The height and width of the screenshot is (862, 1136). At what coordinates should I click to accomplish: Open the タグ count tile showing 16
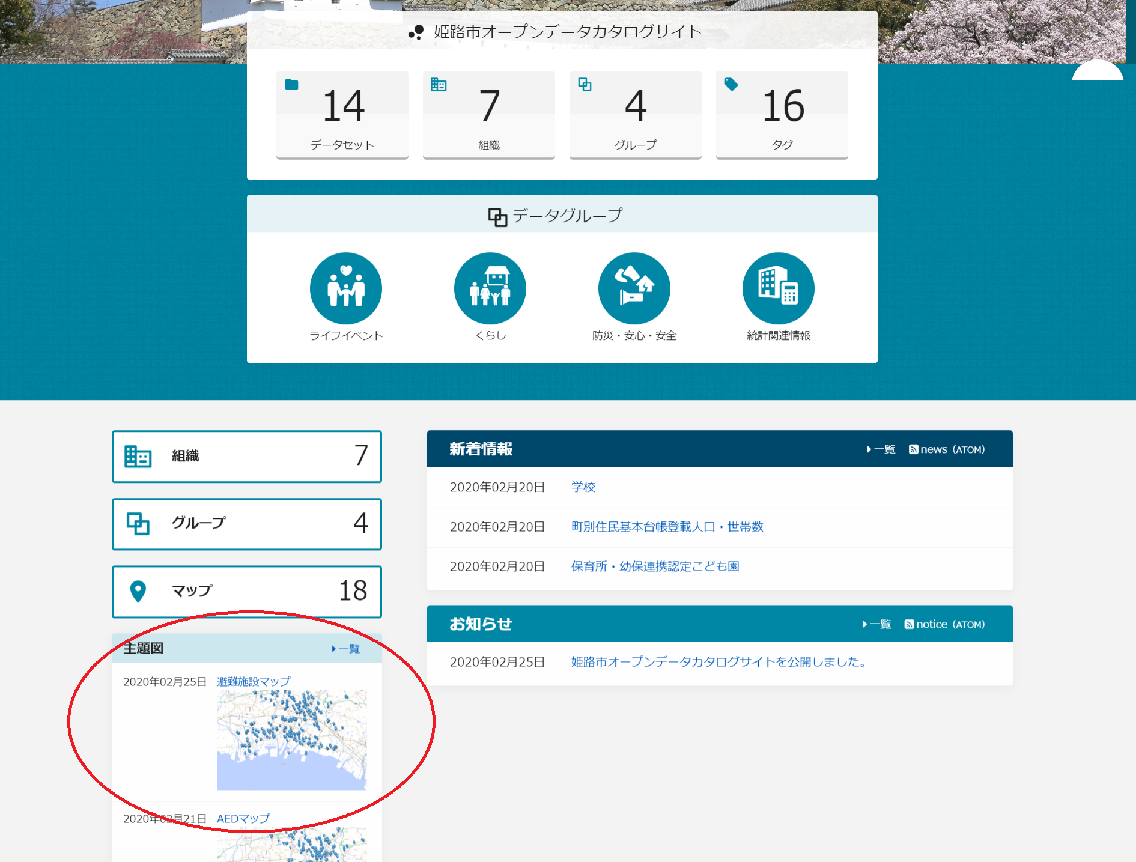point(782,114)
